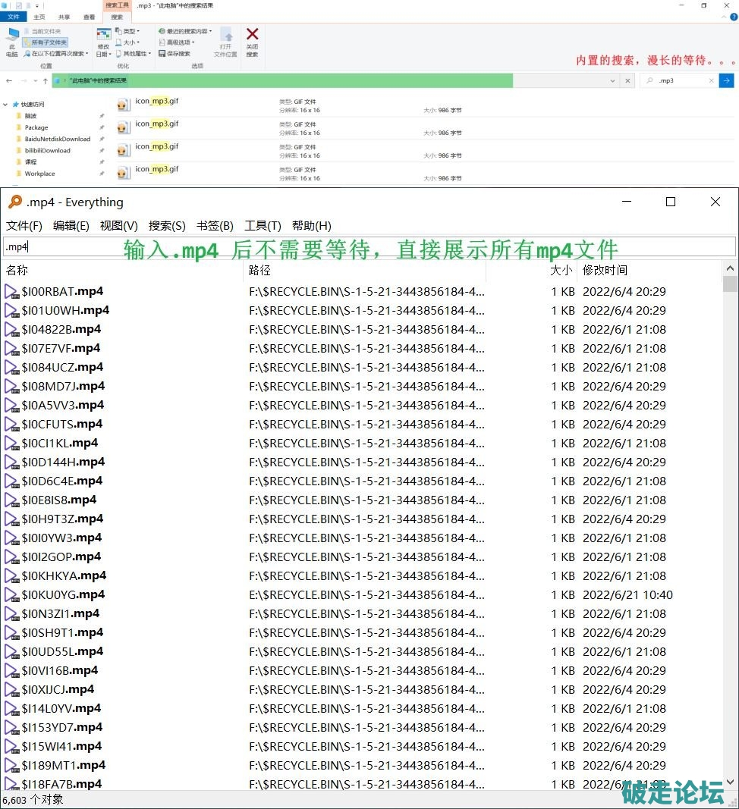Click the Explorer back navigation arrow
Screen dimensions: 739x809
9,80
